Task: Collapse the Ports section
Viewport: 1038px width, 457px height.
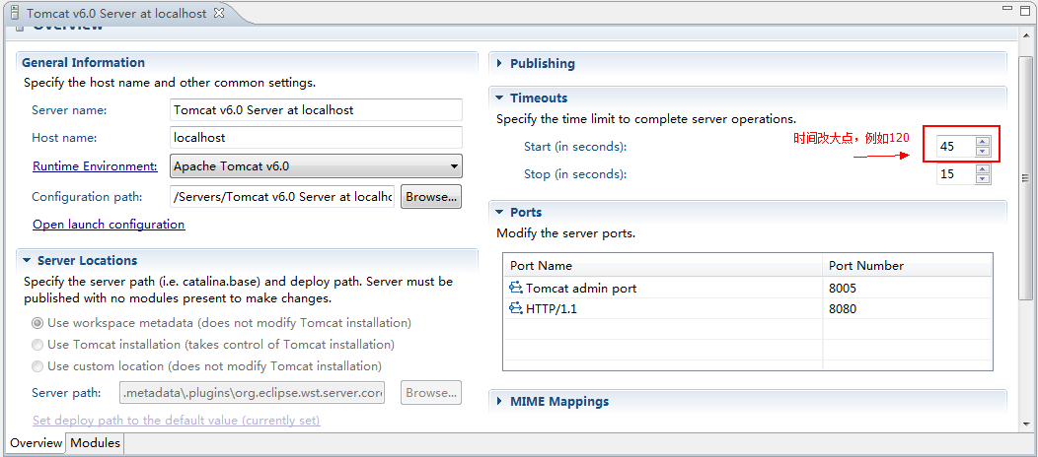Action: click(x=500, y=213)
